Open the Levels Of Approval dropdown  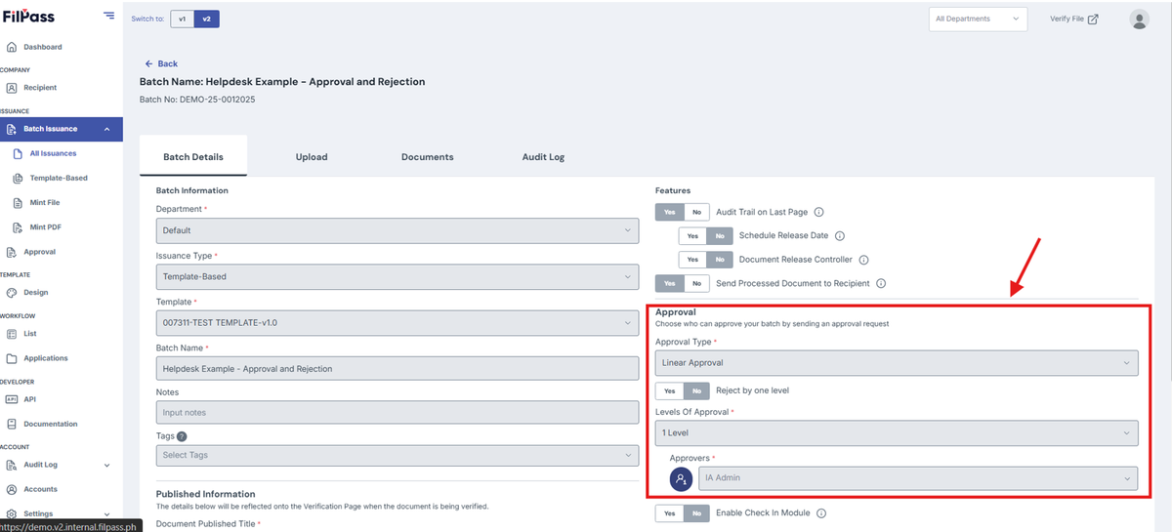coord(897,432)
